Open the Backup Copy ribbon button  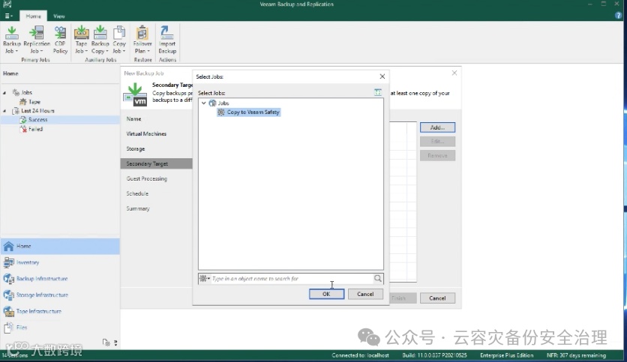click(100, 40)
